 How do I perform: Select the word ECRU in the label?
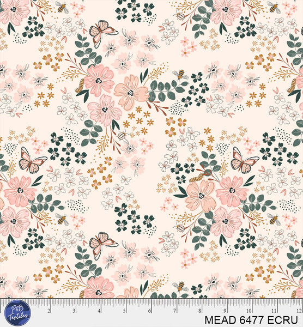pos(282,320)
